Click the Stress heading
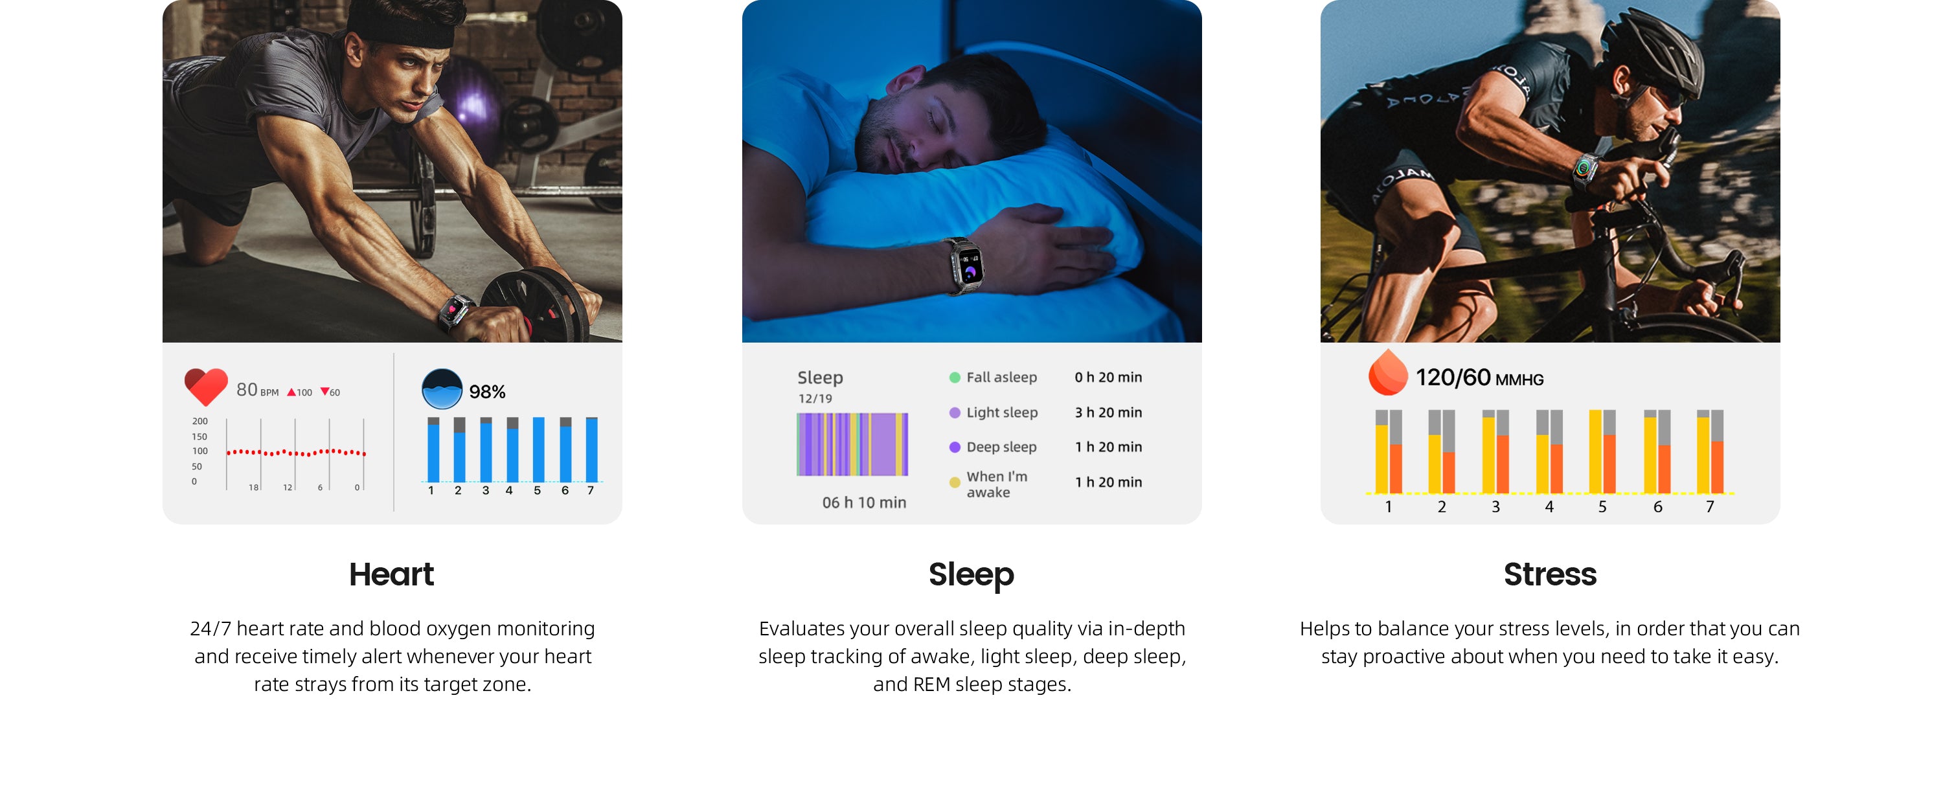Screen dimensions: 1943x792 (x=1549, y=574)
